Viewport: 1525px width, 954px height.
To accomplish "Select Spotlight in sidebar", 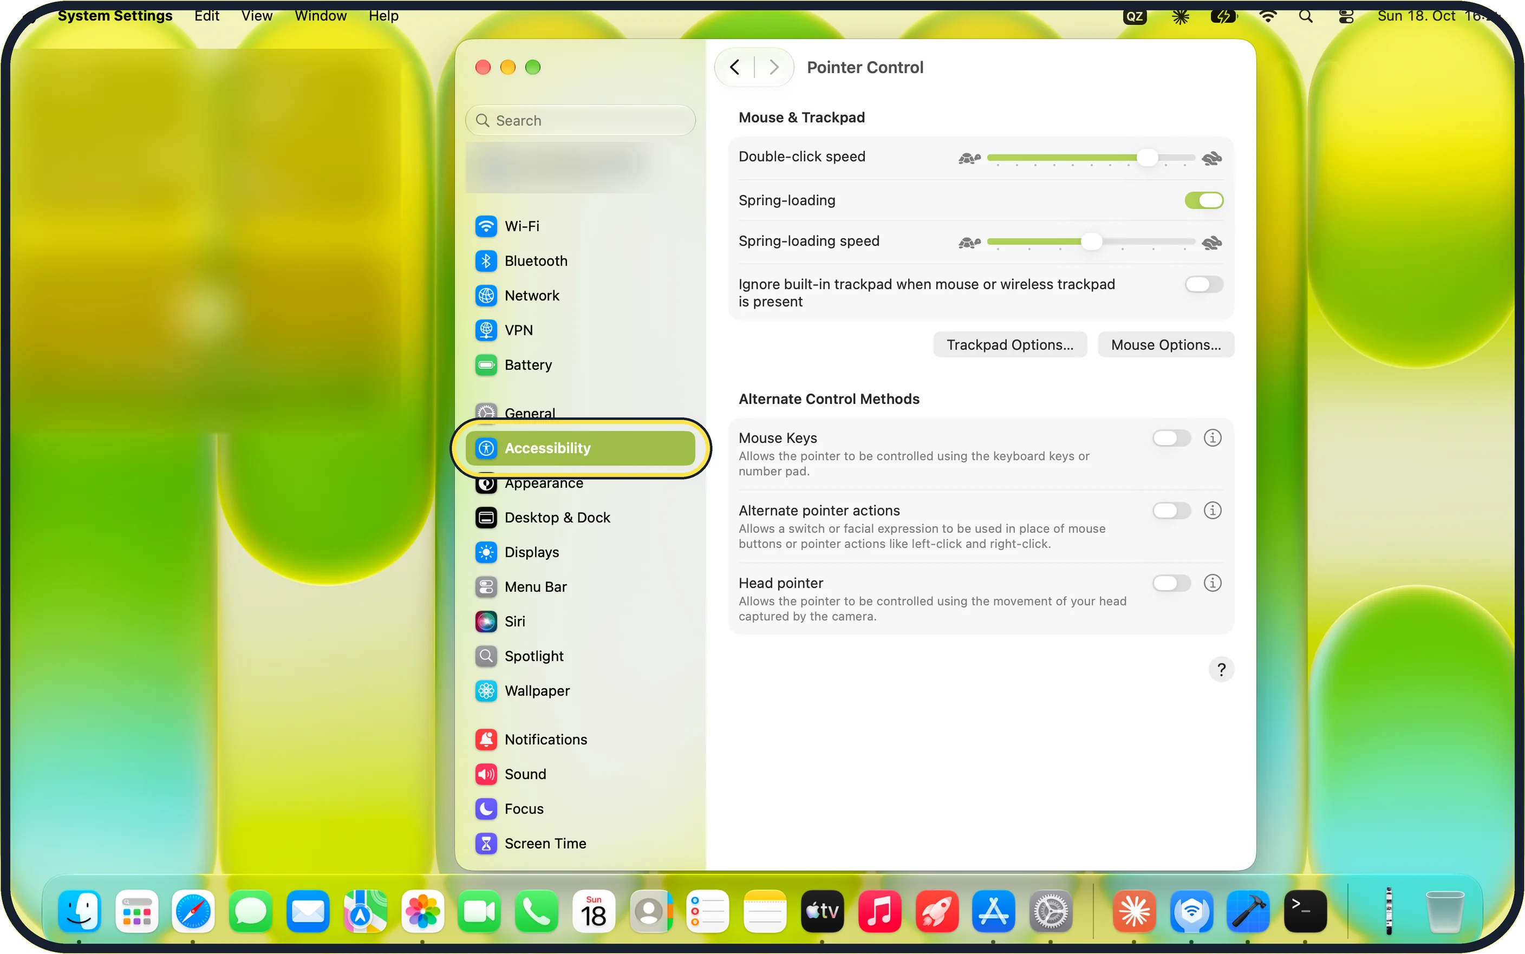I will [580, 656].
